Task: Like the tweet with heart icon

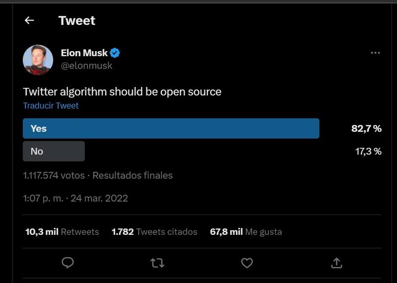Action: tap(247, 263)
